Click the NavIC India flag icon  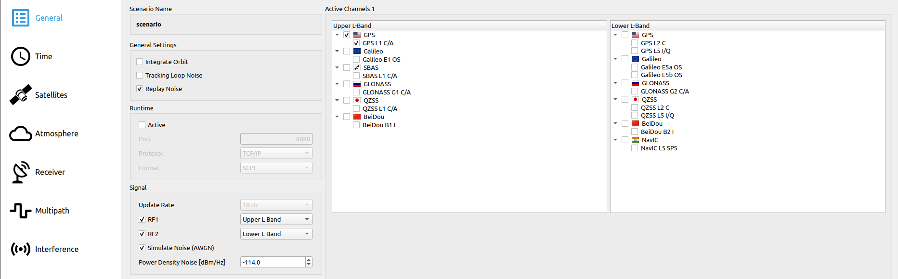pyautogui.click(x=636, y=140)
